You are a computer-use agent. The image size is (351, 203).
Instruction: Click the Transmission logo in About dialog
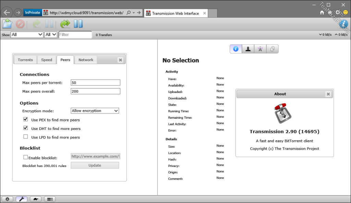(282, 113)
